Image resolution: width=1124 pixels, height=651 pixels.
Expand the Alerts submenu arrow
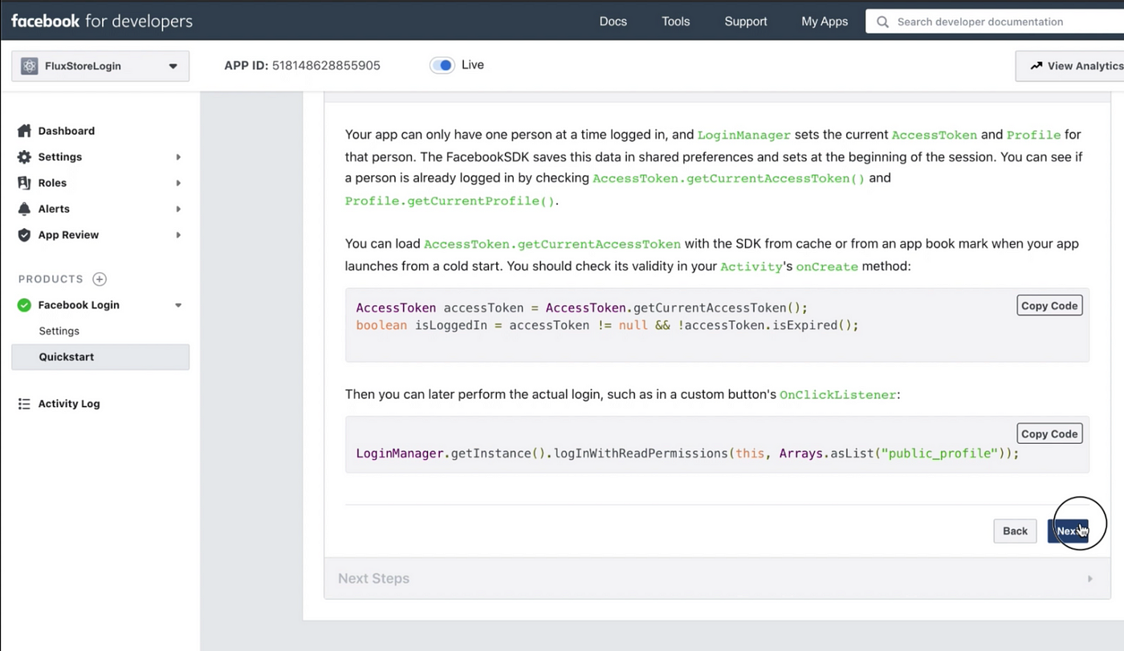(x=178, y=210)
